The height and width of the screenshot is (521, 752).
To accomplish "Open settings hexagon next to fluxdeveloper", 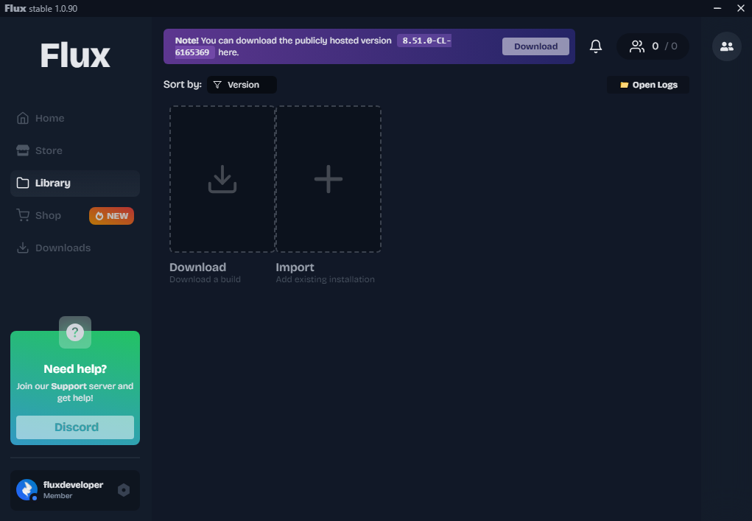I will pyautogui.click(x=124, y=490).
